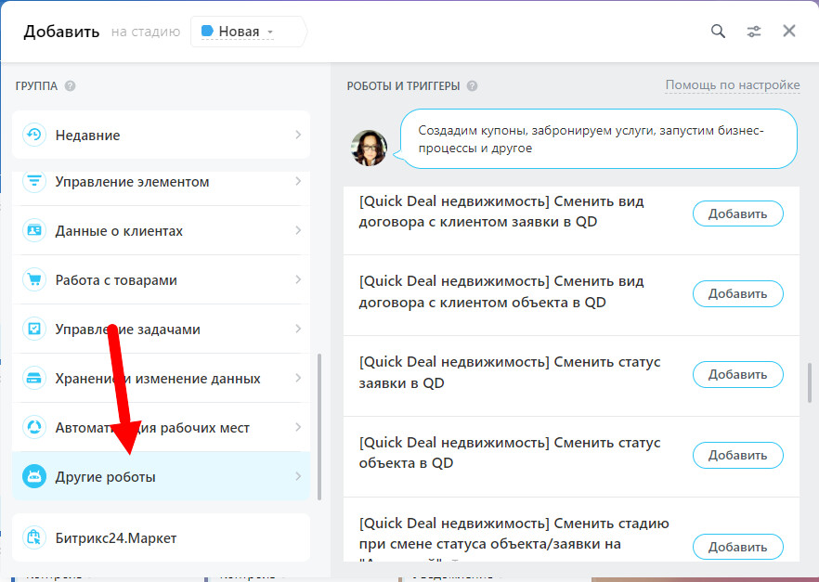Click the search magnifier icon
The height and width of the screenshot is (582, 819).
tap(718, 32)
